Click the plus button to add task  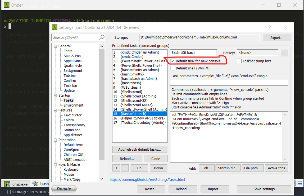coord(116,168)
